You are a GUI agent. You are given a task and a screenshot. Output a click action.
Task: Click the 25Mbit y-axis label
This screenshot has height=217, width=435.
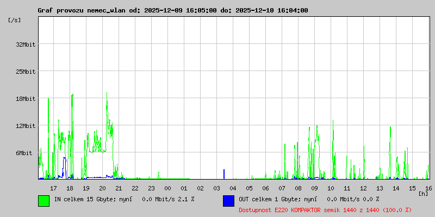[26, 72]
